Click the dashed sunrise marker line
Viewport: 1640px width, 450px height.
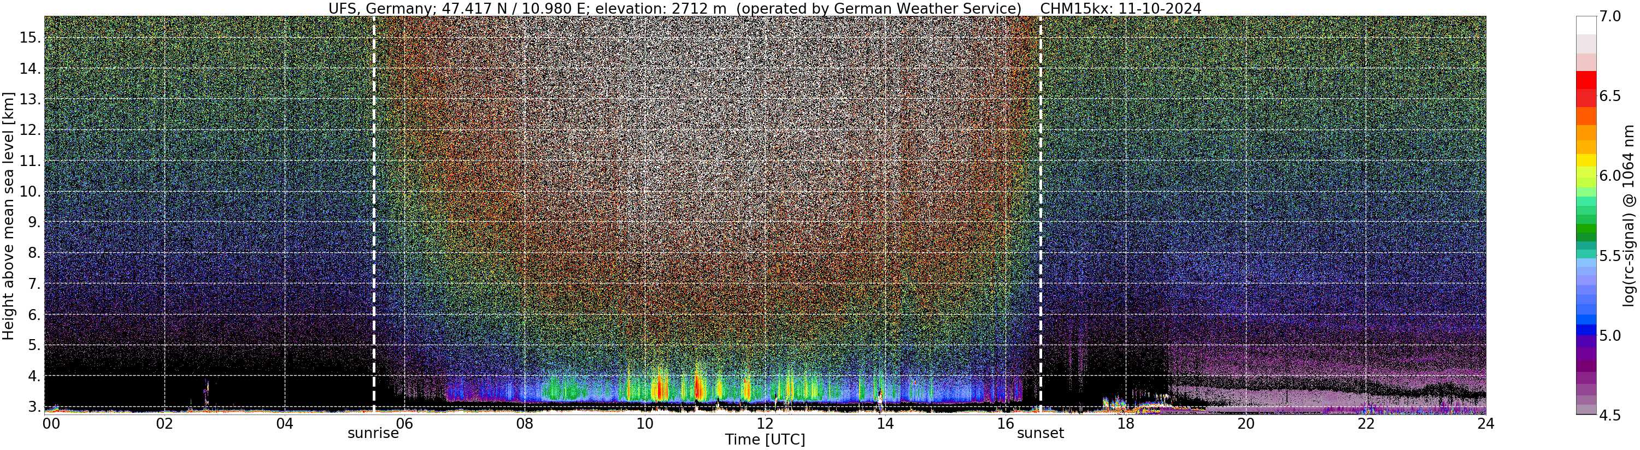tap(374, 215)
